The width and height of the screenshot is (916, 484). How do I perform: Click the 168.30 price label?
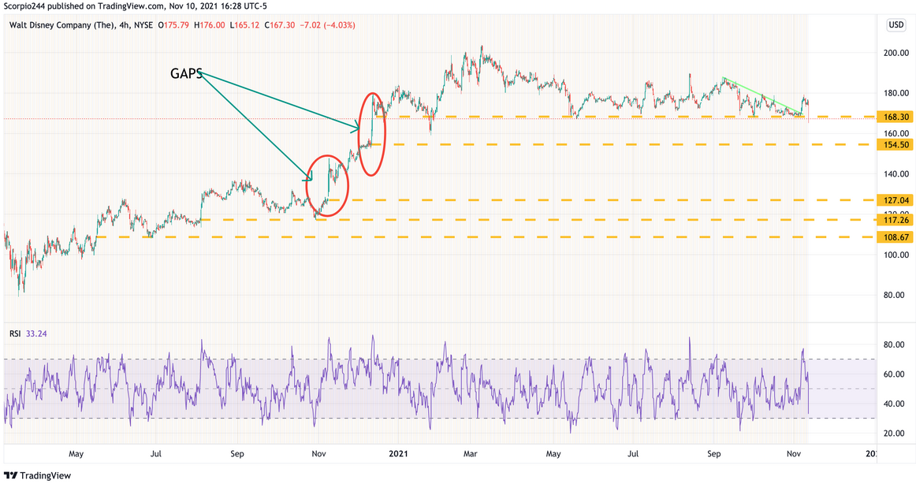tap(895, 117)
